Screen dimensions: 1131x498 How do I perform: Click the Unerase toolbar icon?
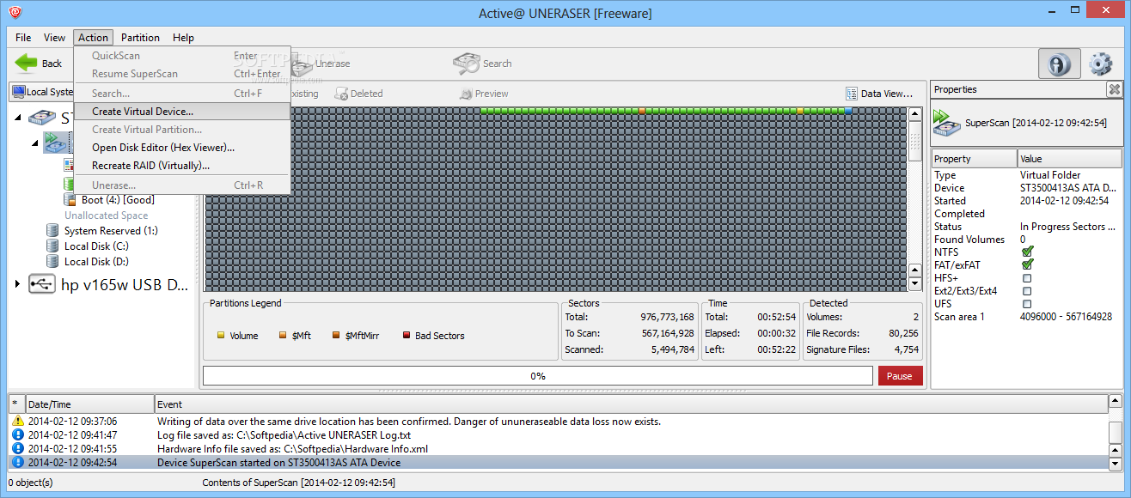[x=303, y=64]
